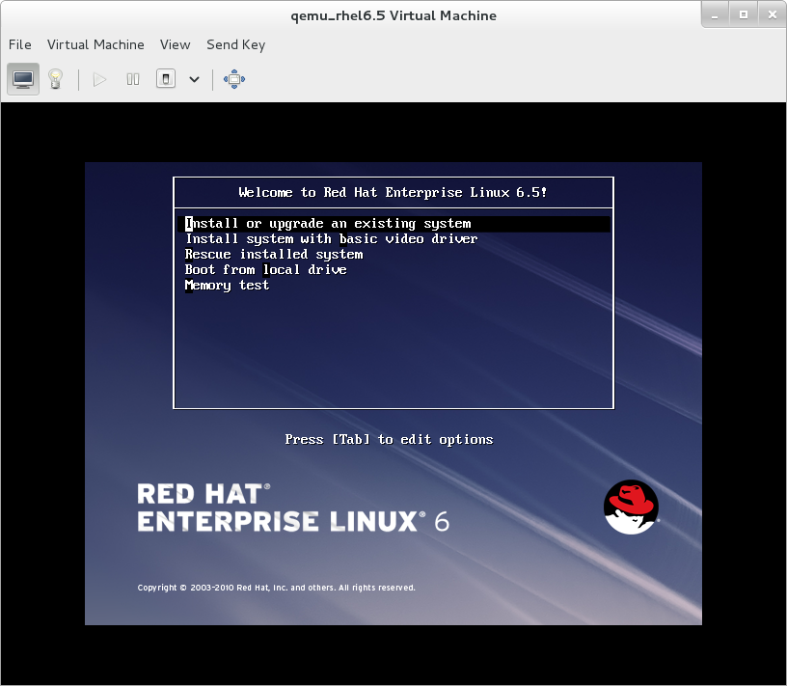787x686 pixels.
Task: Pause the virtual machine
Action: pos(133,79)
